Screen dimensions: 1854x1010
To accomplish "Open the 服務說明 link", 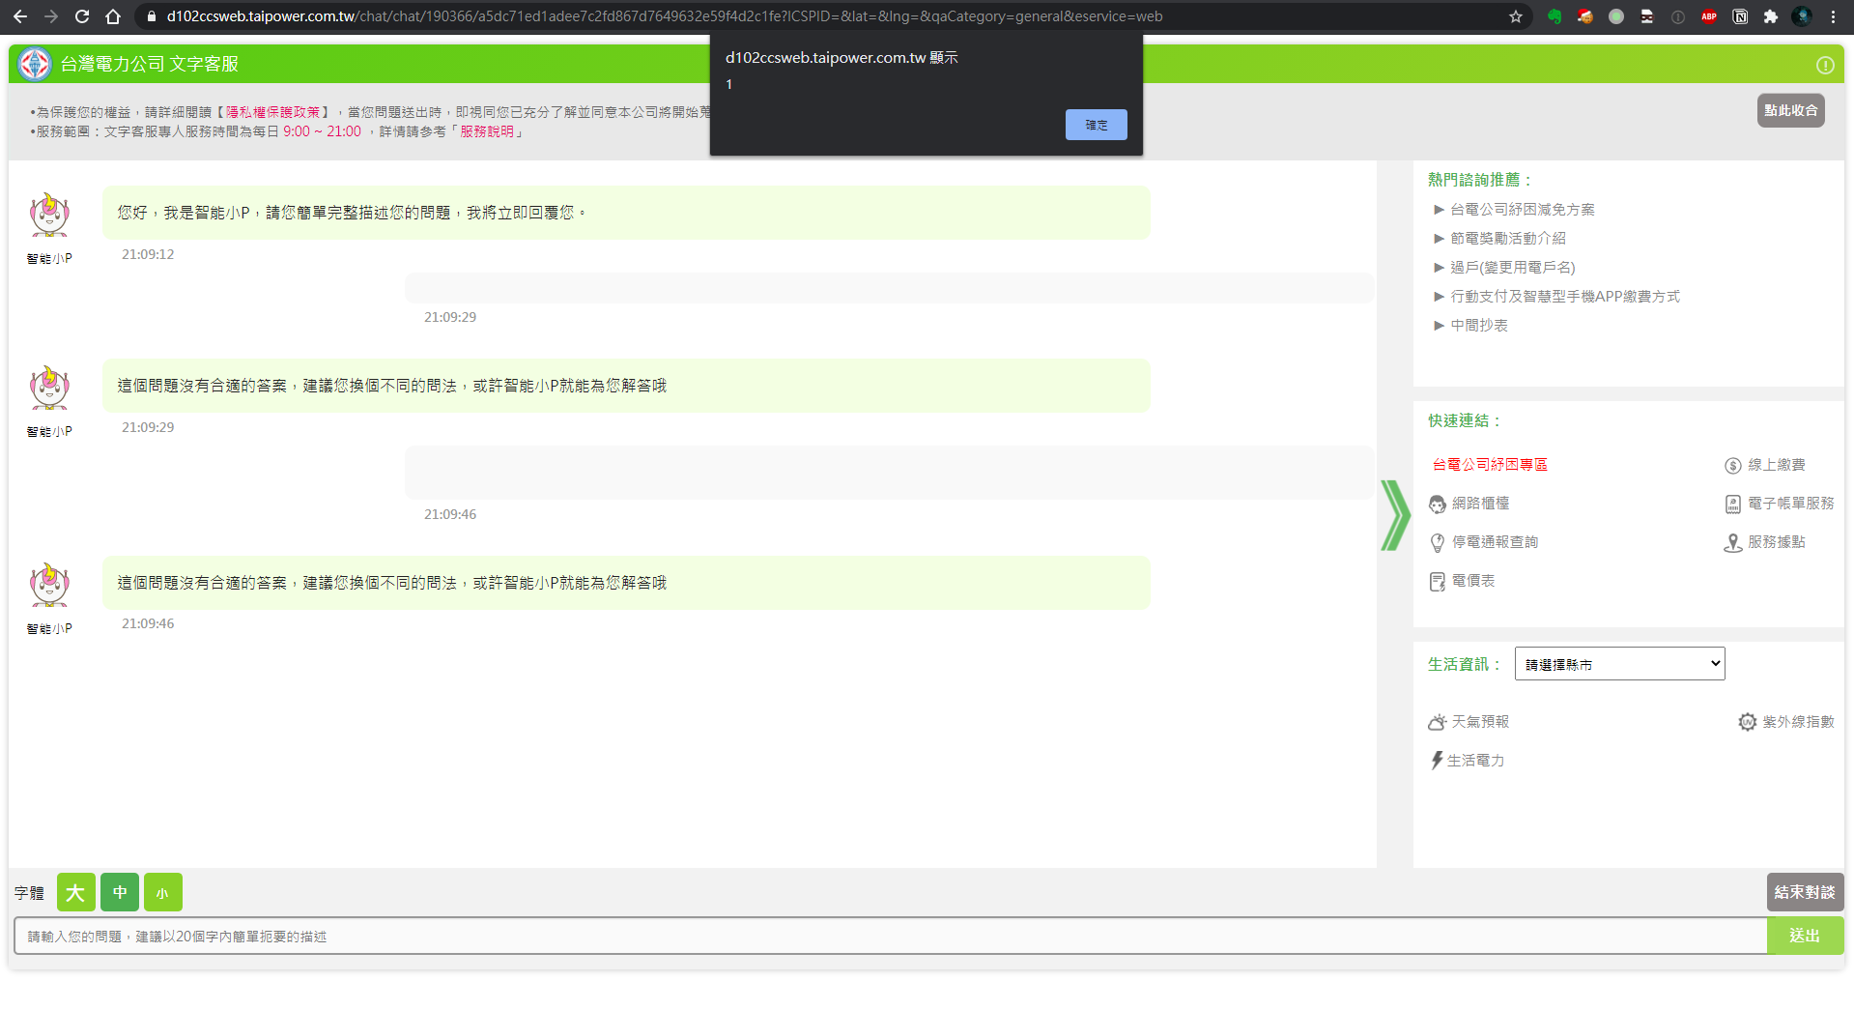I will point(487,131).
